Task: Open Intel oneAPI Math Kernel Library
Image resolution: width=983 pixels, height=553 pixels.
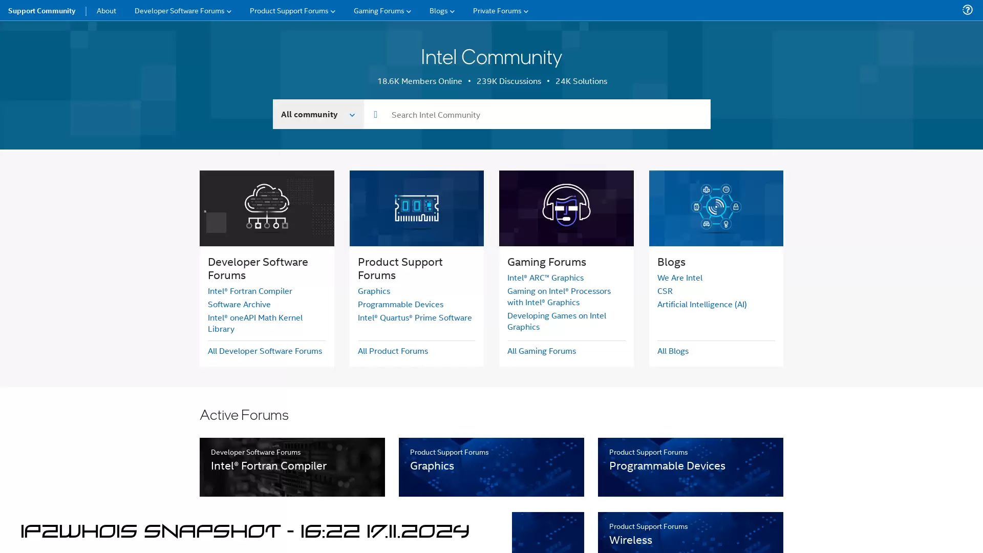Action: (x=255, y=323)
